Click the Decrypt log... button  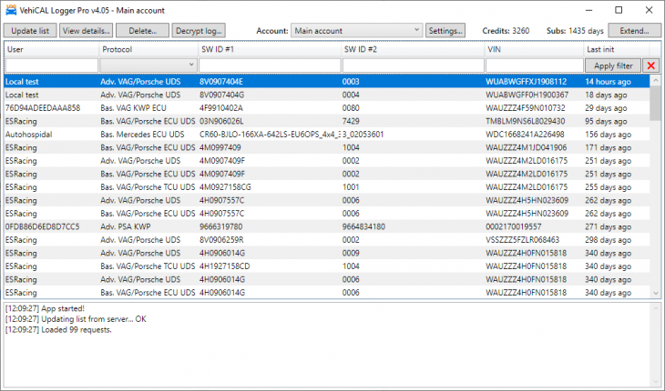(x=198, y=30)
